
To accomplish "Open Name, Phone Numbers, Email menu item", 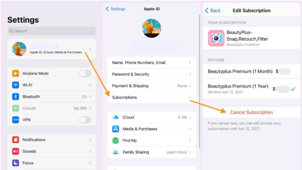I will (x=152, y=63).
